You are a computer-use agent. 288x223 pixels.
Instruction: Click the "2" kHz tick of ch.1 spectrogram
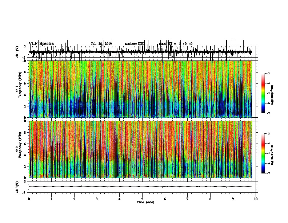click(25, 106)
